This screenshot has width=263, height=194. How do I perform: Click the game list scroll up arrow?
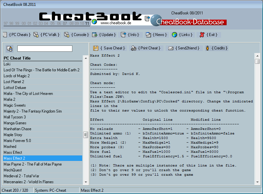[x=86, y=58]
